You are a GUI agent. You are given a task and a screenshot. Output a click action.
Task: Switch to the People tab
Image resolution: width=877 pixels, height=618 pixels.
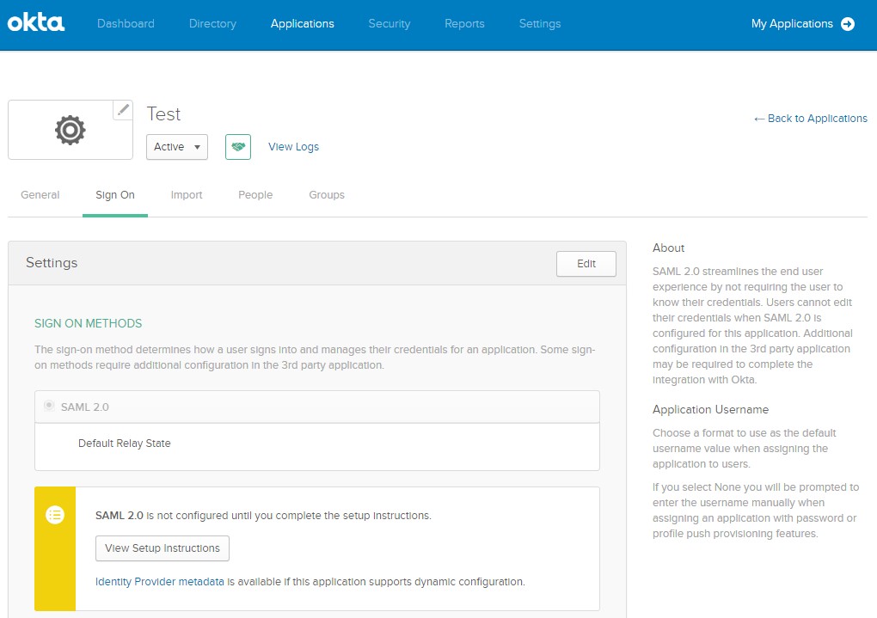(x=255, y=194)
